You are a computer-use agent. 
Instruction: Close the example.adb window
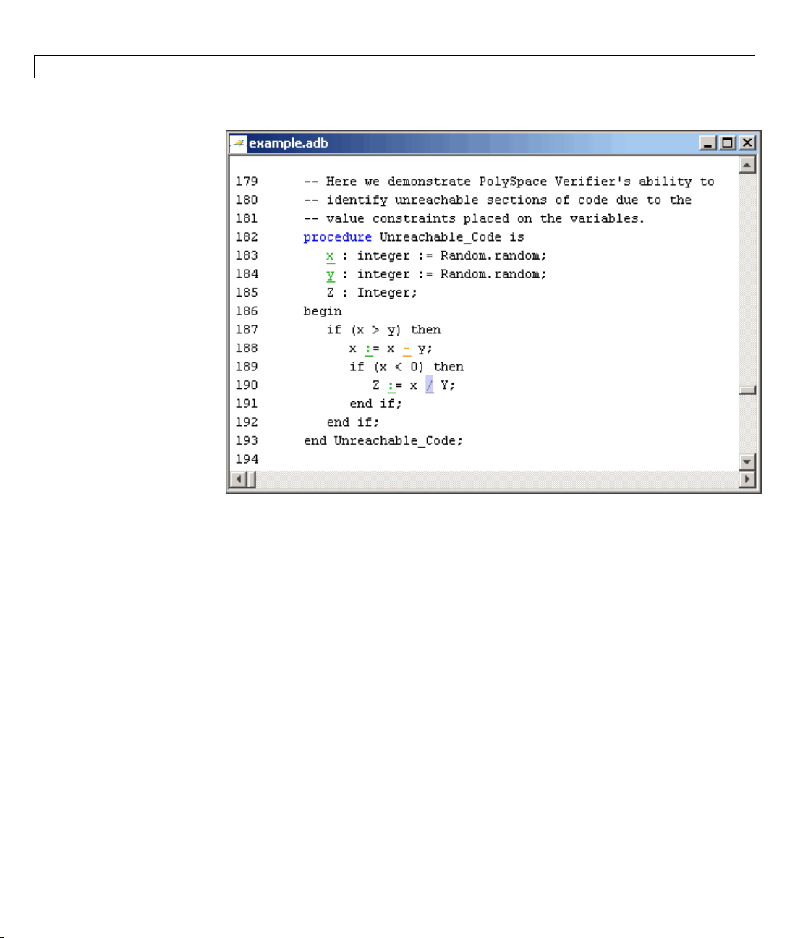pos(747,143)
